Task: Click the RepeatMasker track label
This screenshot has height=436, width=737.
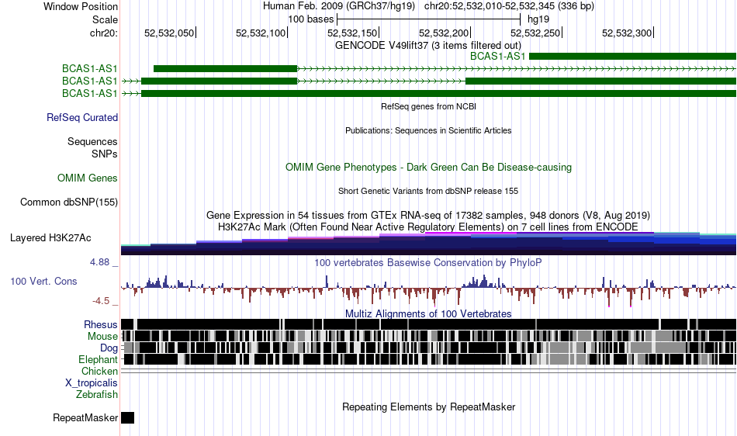Action: (x=85, y=417)
